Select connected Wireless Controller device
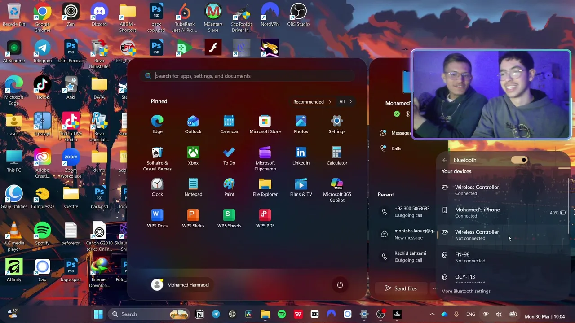This screenshot has width=575, height=323. point(503,190)
